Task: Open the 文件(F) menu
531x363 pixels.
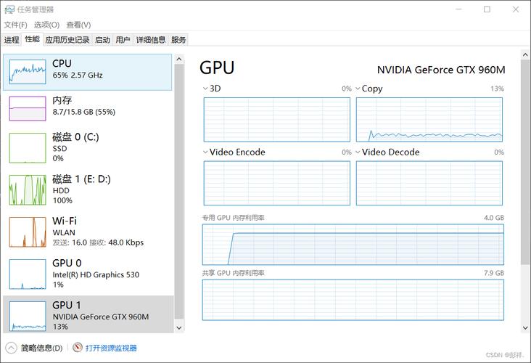Action: click(15, 25)
